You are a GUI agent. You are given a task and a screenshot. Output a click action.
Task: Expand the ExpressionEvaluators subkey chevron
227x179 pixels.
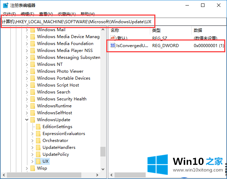tap(33, 134)
